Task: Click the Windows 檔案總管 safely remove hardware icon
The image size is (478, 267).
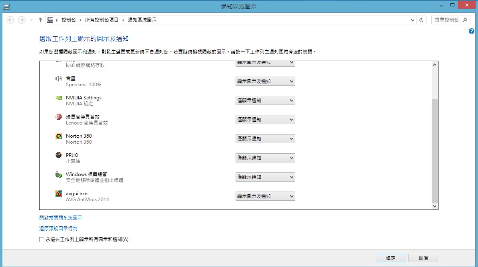Action: pyautogui.click(x=59, y=175)
